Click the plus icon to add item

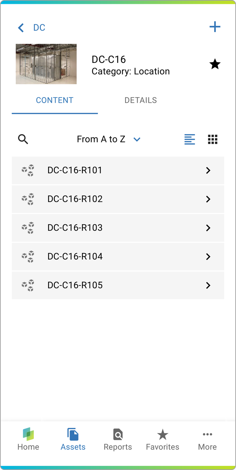click(x=215, y=27)
